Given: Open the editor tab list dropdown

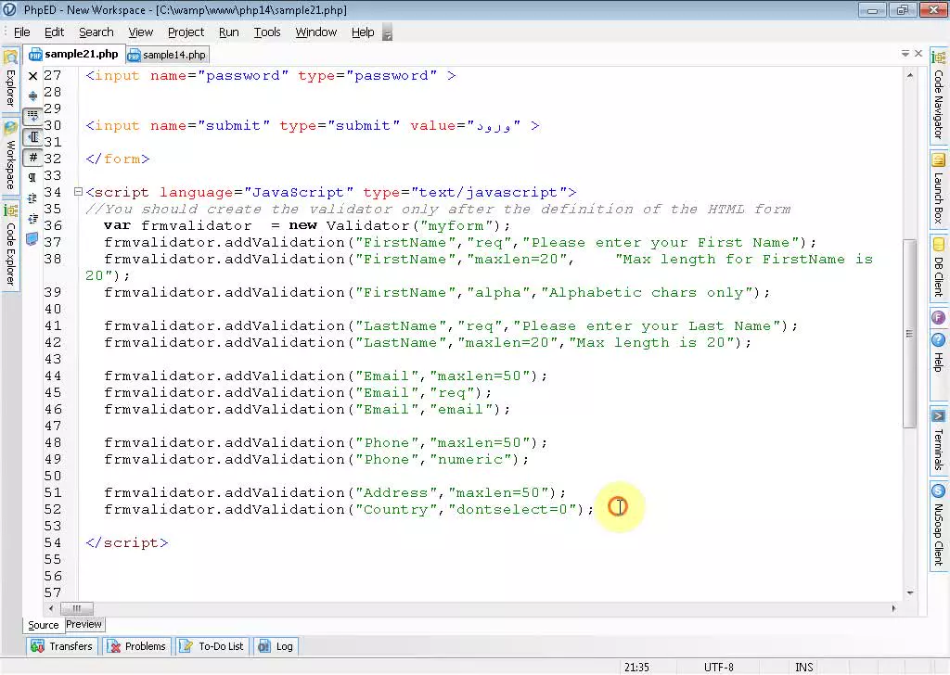Looking at the screenshot, I should [x=905, y=53].
